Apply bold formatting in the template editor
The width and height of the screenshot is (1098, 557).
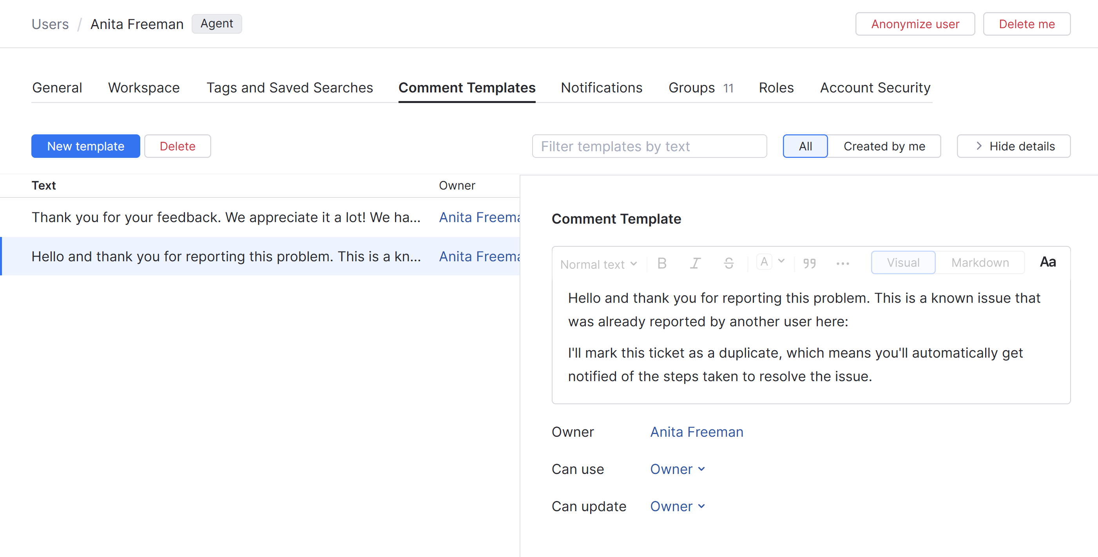(x=661, y=263)
